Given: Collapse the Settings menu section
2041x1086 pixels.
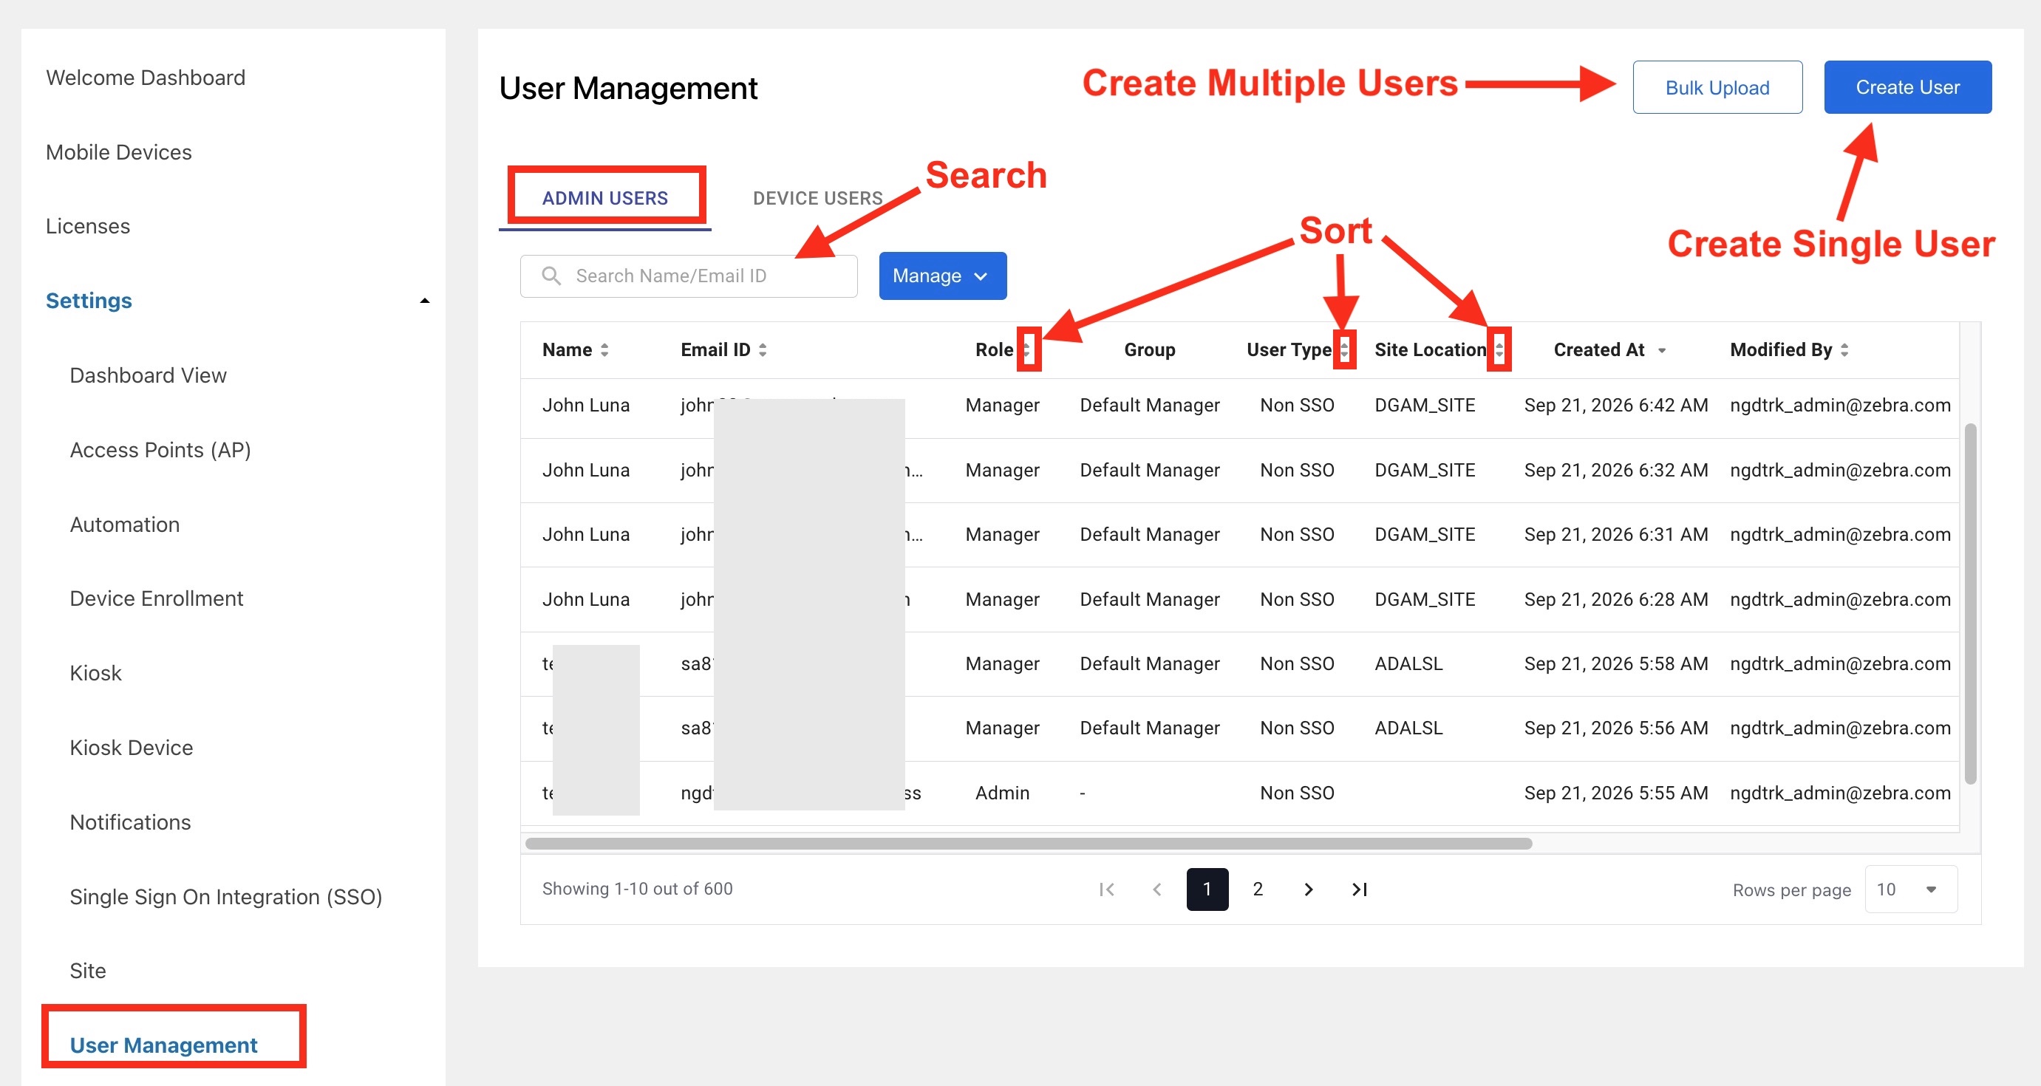Looking at the screenshot, I should pyautogui.click(x=425, y=301).
